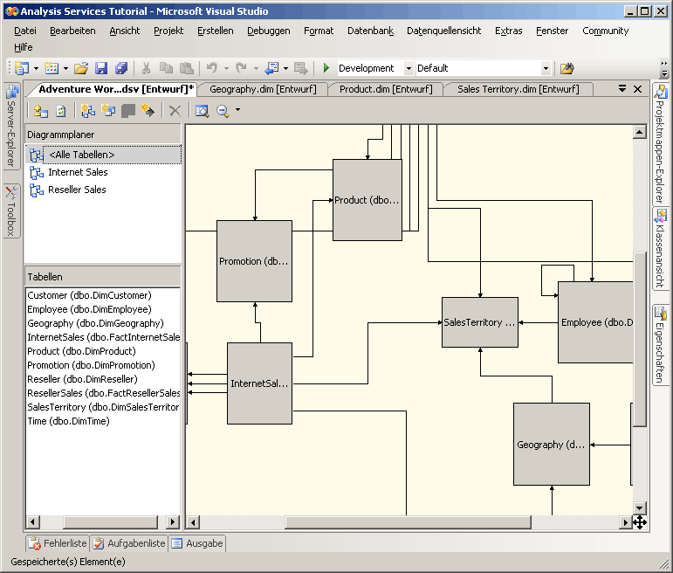The image size is (673, 573).
Task: Click the Undo toolbar icon
Action: [211, 68]
